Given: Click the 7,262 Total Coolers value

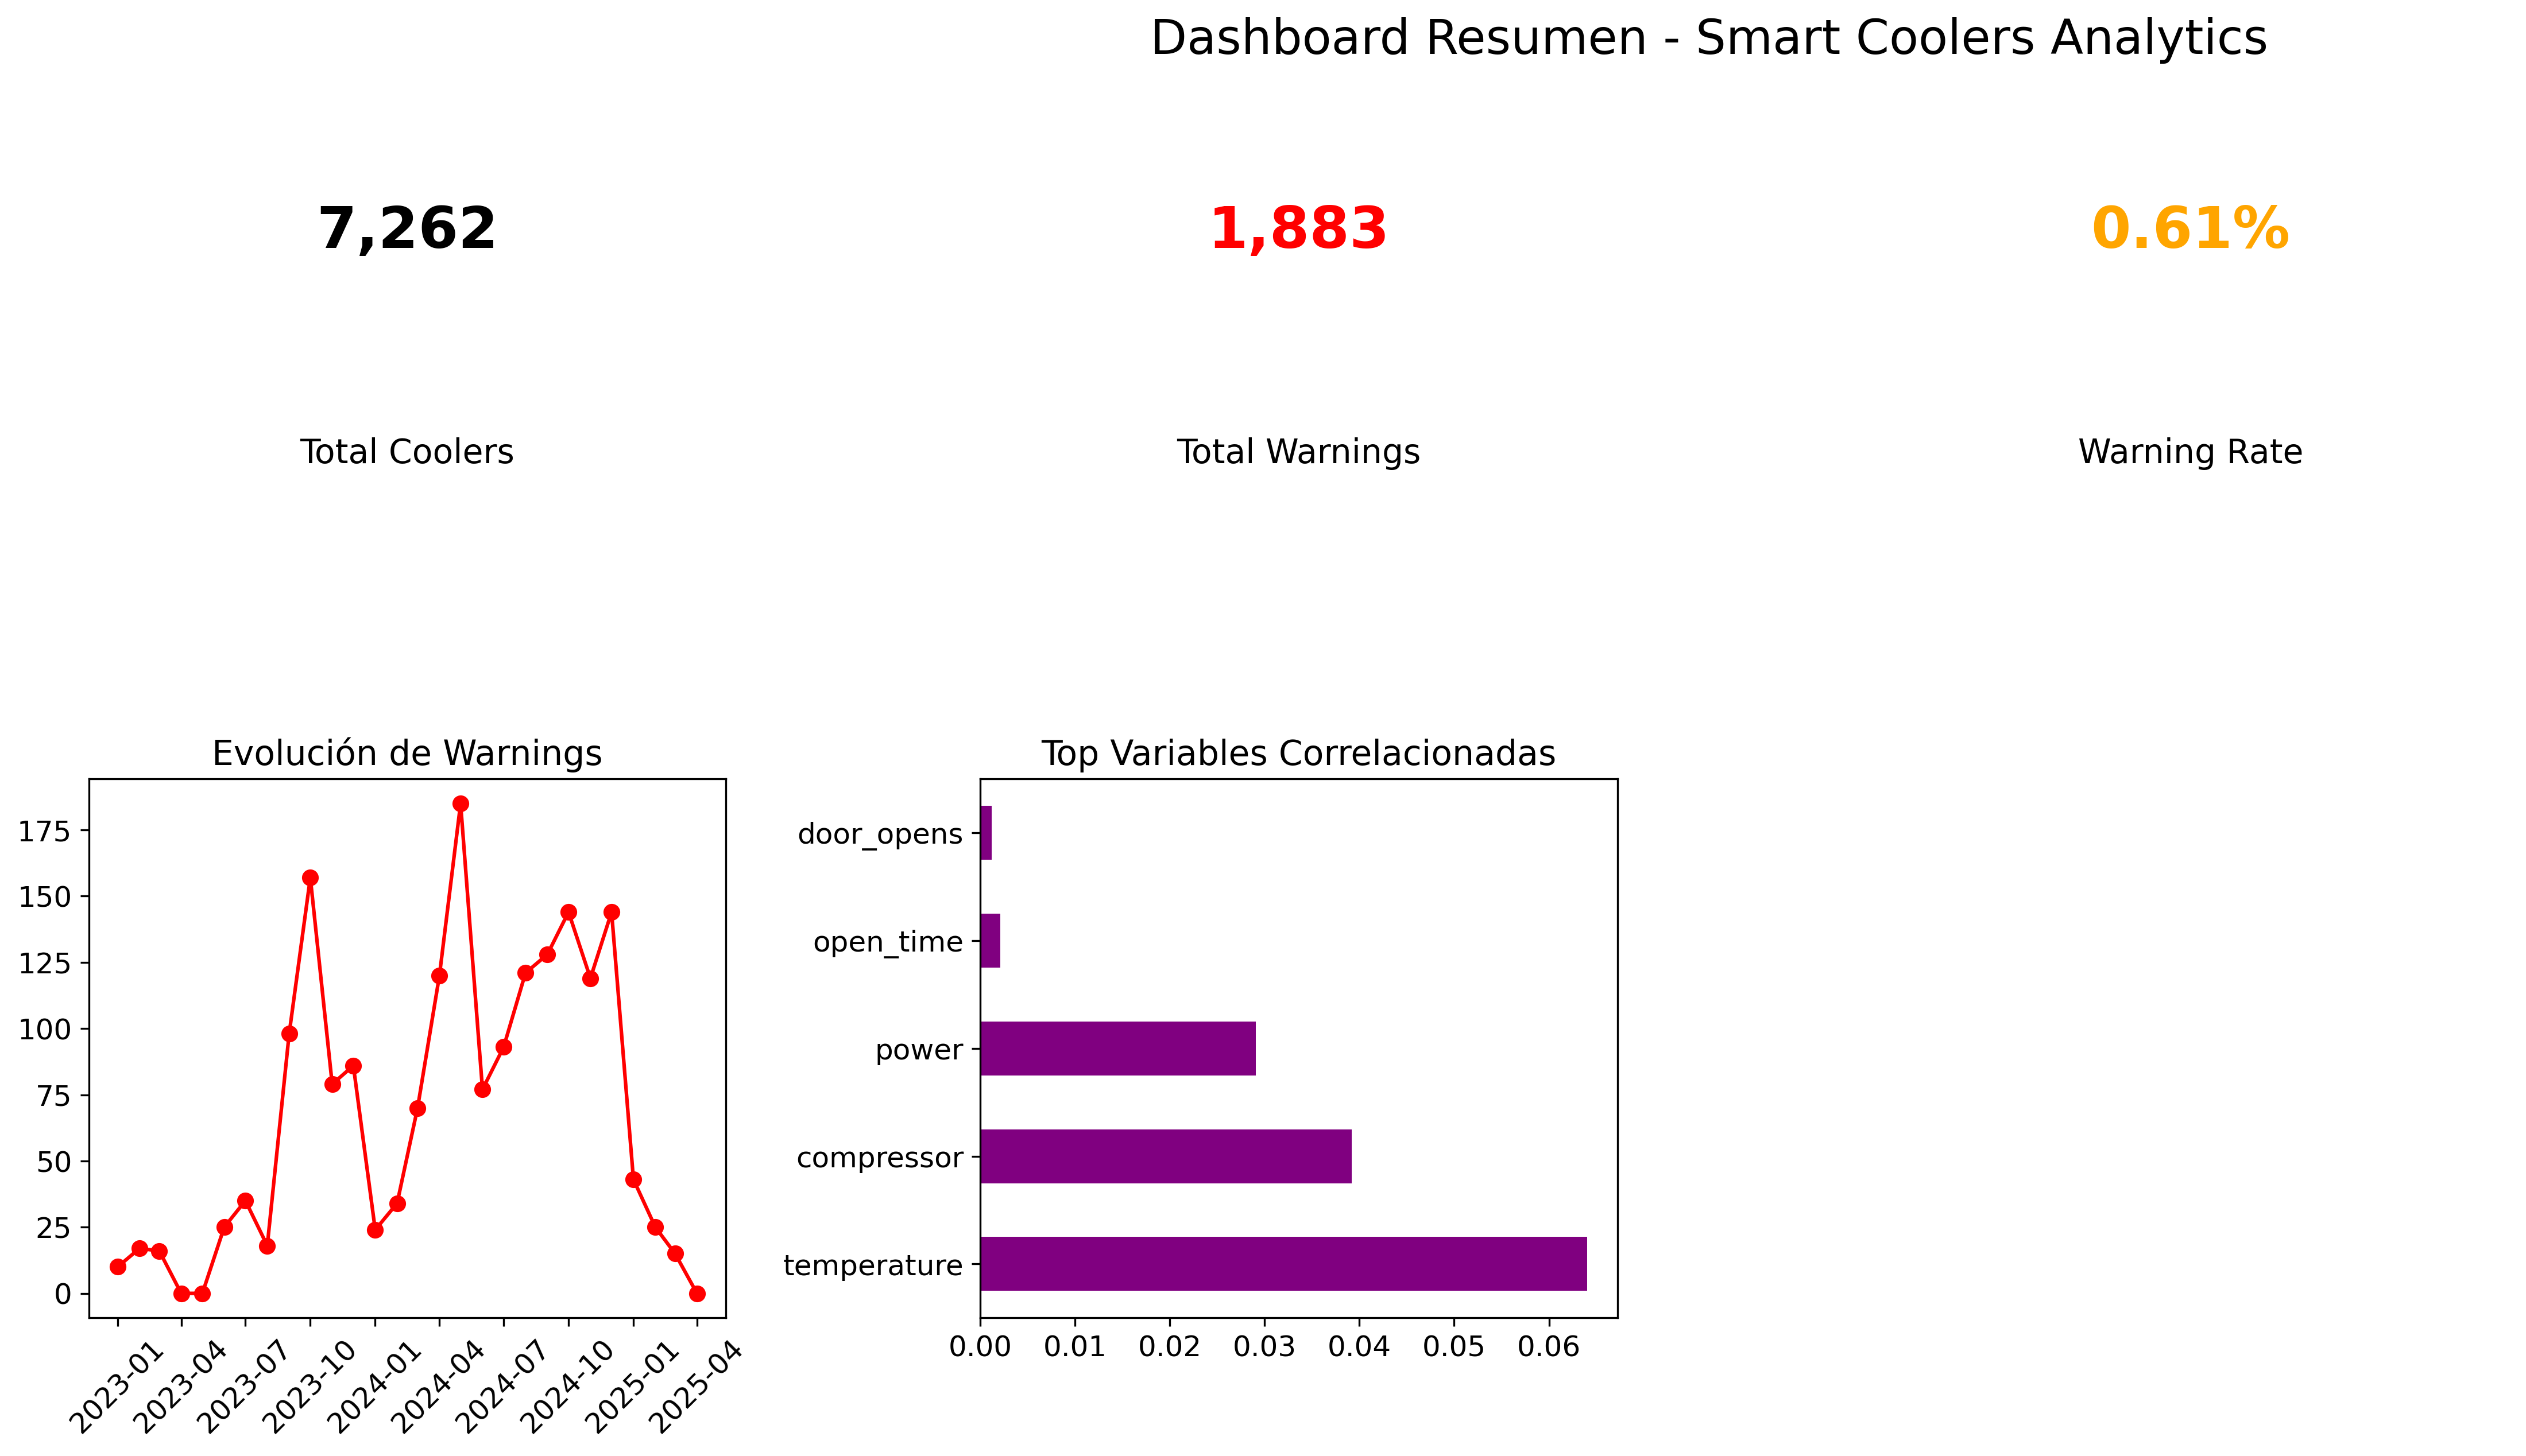Looking at the screenshot, I should coord(406,229).
